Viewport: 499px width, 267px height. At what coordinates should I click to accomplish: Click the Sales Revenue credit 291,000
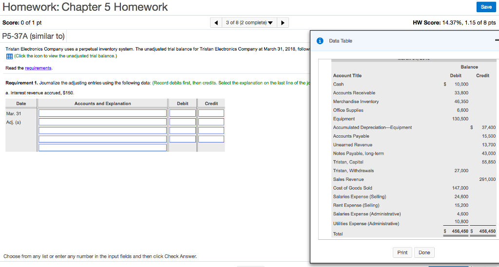tap(487, 179)
